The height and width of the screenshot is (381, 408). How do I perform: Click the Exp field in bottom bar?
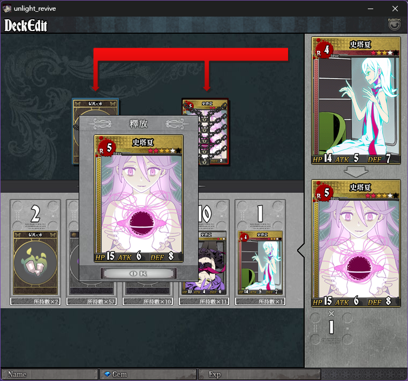point(260,374)
